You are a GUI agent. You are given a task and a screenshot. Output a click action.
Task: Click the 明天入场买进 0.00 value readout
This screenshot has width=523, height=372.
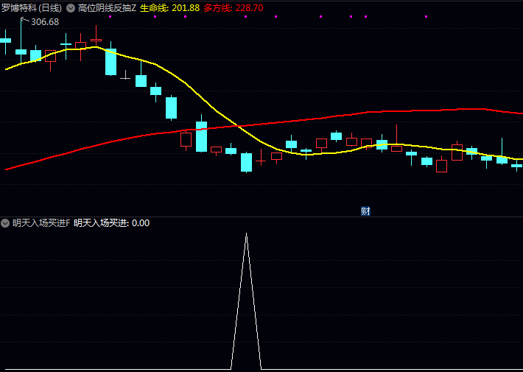pos(111,223)
